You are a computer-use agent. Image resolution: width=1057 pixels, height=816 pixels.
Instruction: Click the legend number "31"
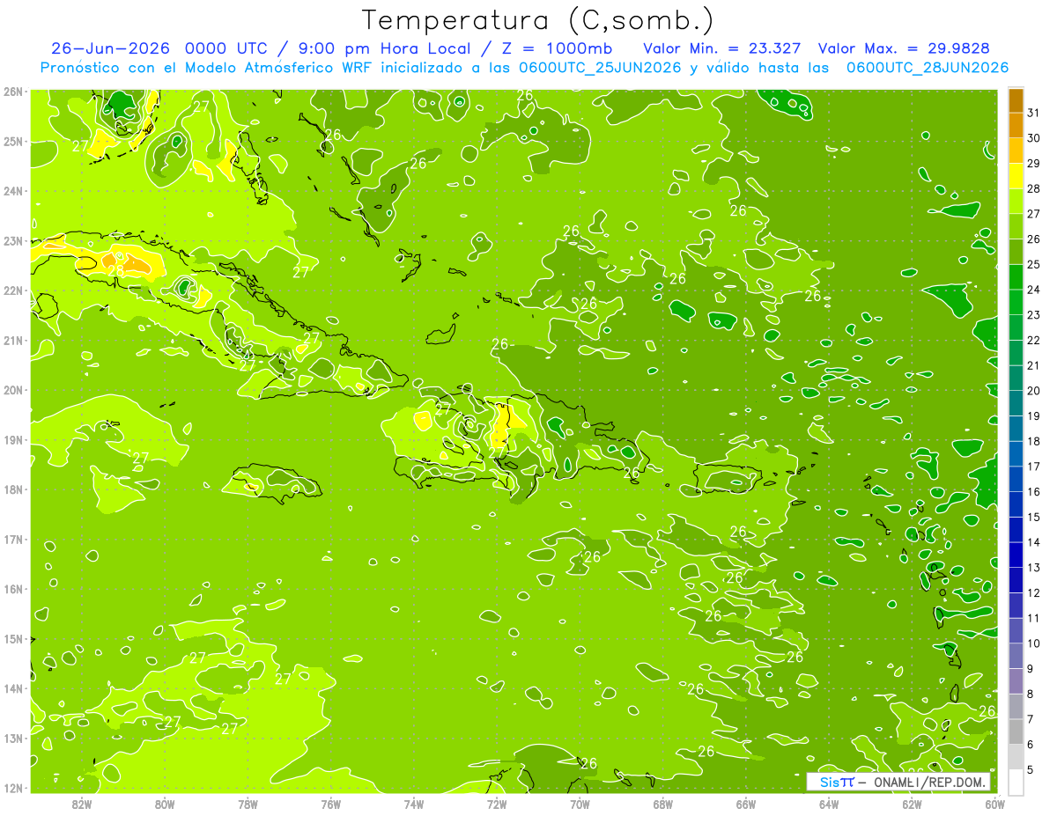(x=1034, y=114)
